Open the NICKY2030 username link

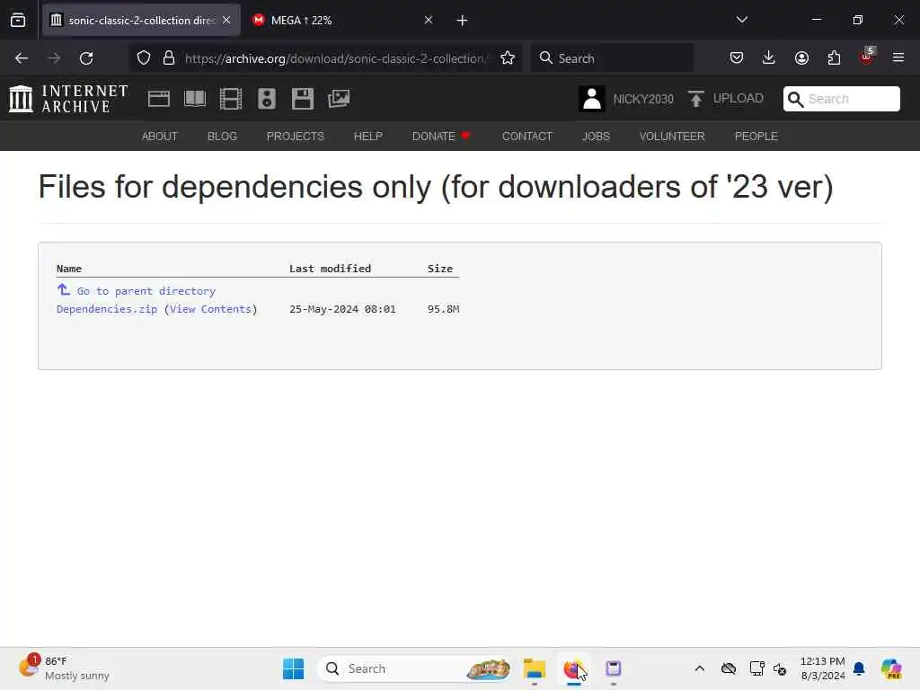coord(643,99)
